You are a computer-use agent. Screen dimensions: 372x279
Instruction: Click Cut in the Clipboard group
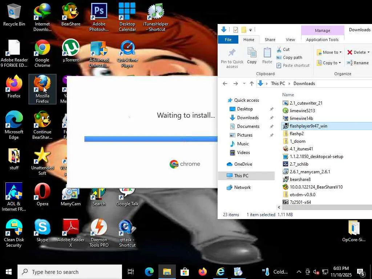click(x=283, y=49)
